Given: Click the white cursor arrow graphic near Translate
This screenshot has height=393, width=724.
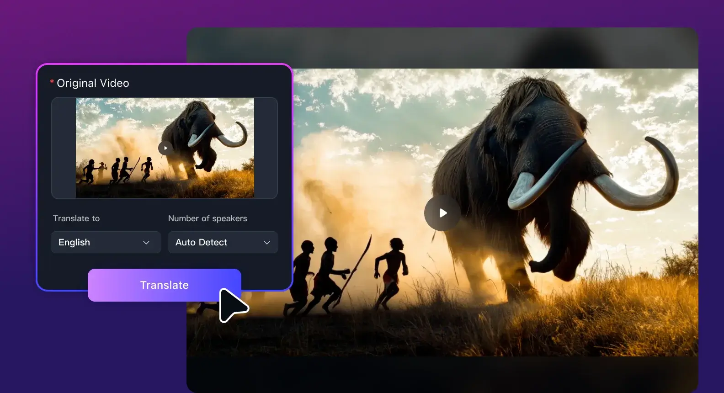Looking at the screenshot, I should click(232, 305).
